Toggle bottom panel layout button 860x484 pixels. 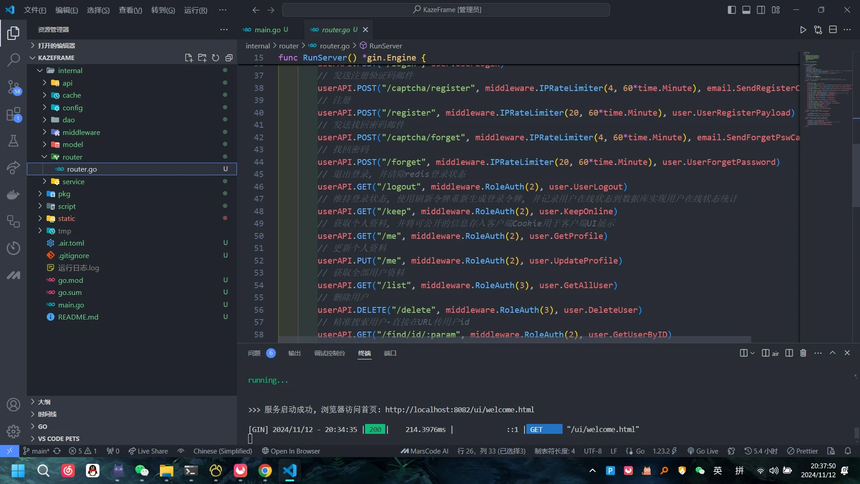click(746, 10)
